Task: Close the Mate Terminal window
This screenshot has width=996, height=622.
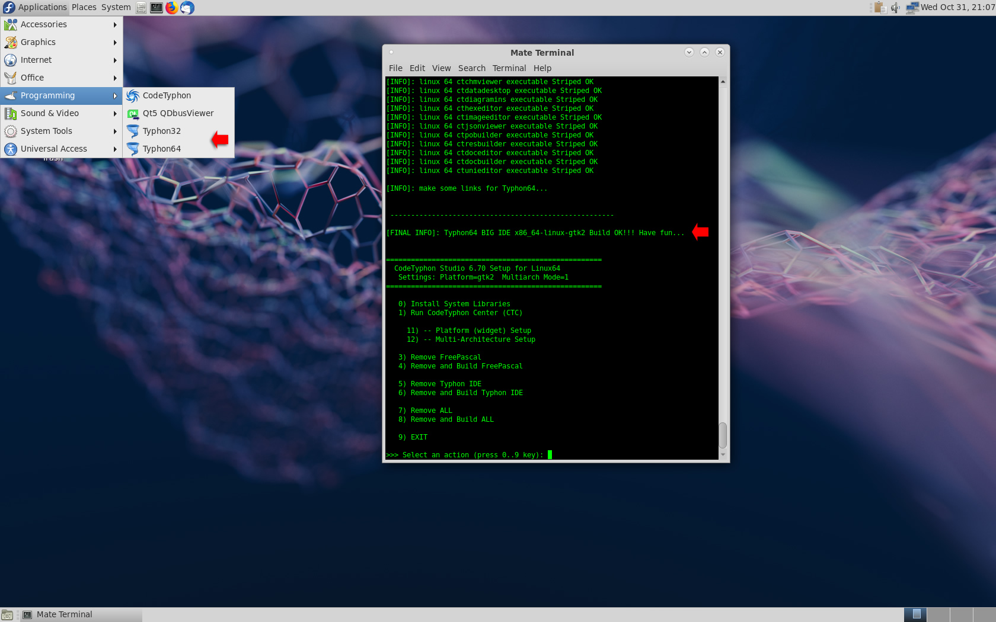Action: 720,52
